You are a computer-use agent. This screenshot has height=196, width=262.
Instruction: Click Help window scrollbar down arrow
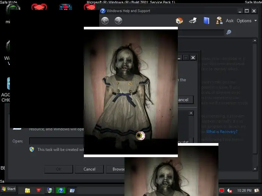[255, 169]
